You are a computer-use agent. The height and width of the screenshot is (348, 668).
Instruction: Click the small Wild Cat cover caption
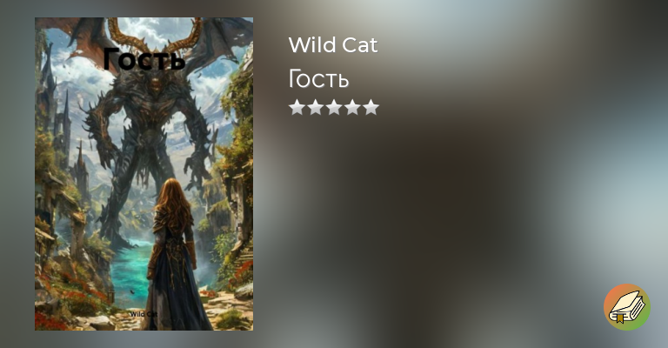click(x=144, y=314)
